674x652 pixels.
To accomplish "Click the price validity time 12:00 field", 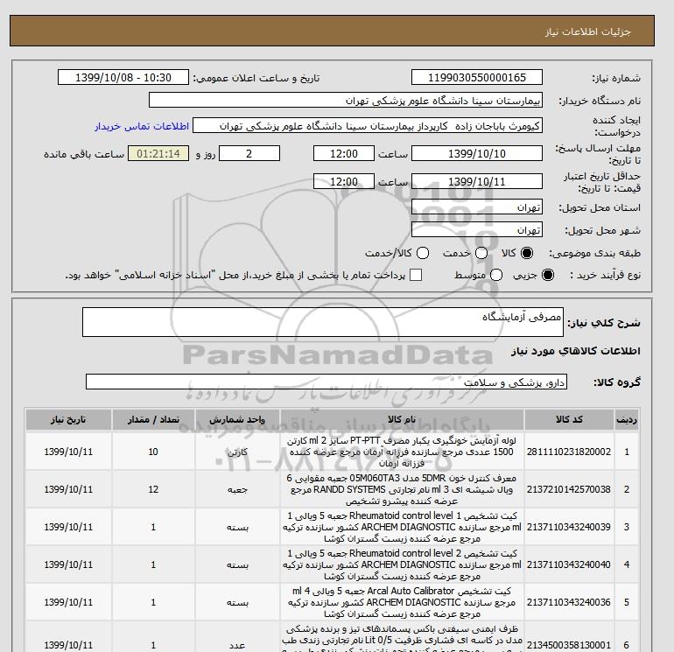I will point(344,181).
